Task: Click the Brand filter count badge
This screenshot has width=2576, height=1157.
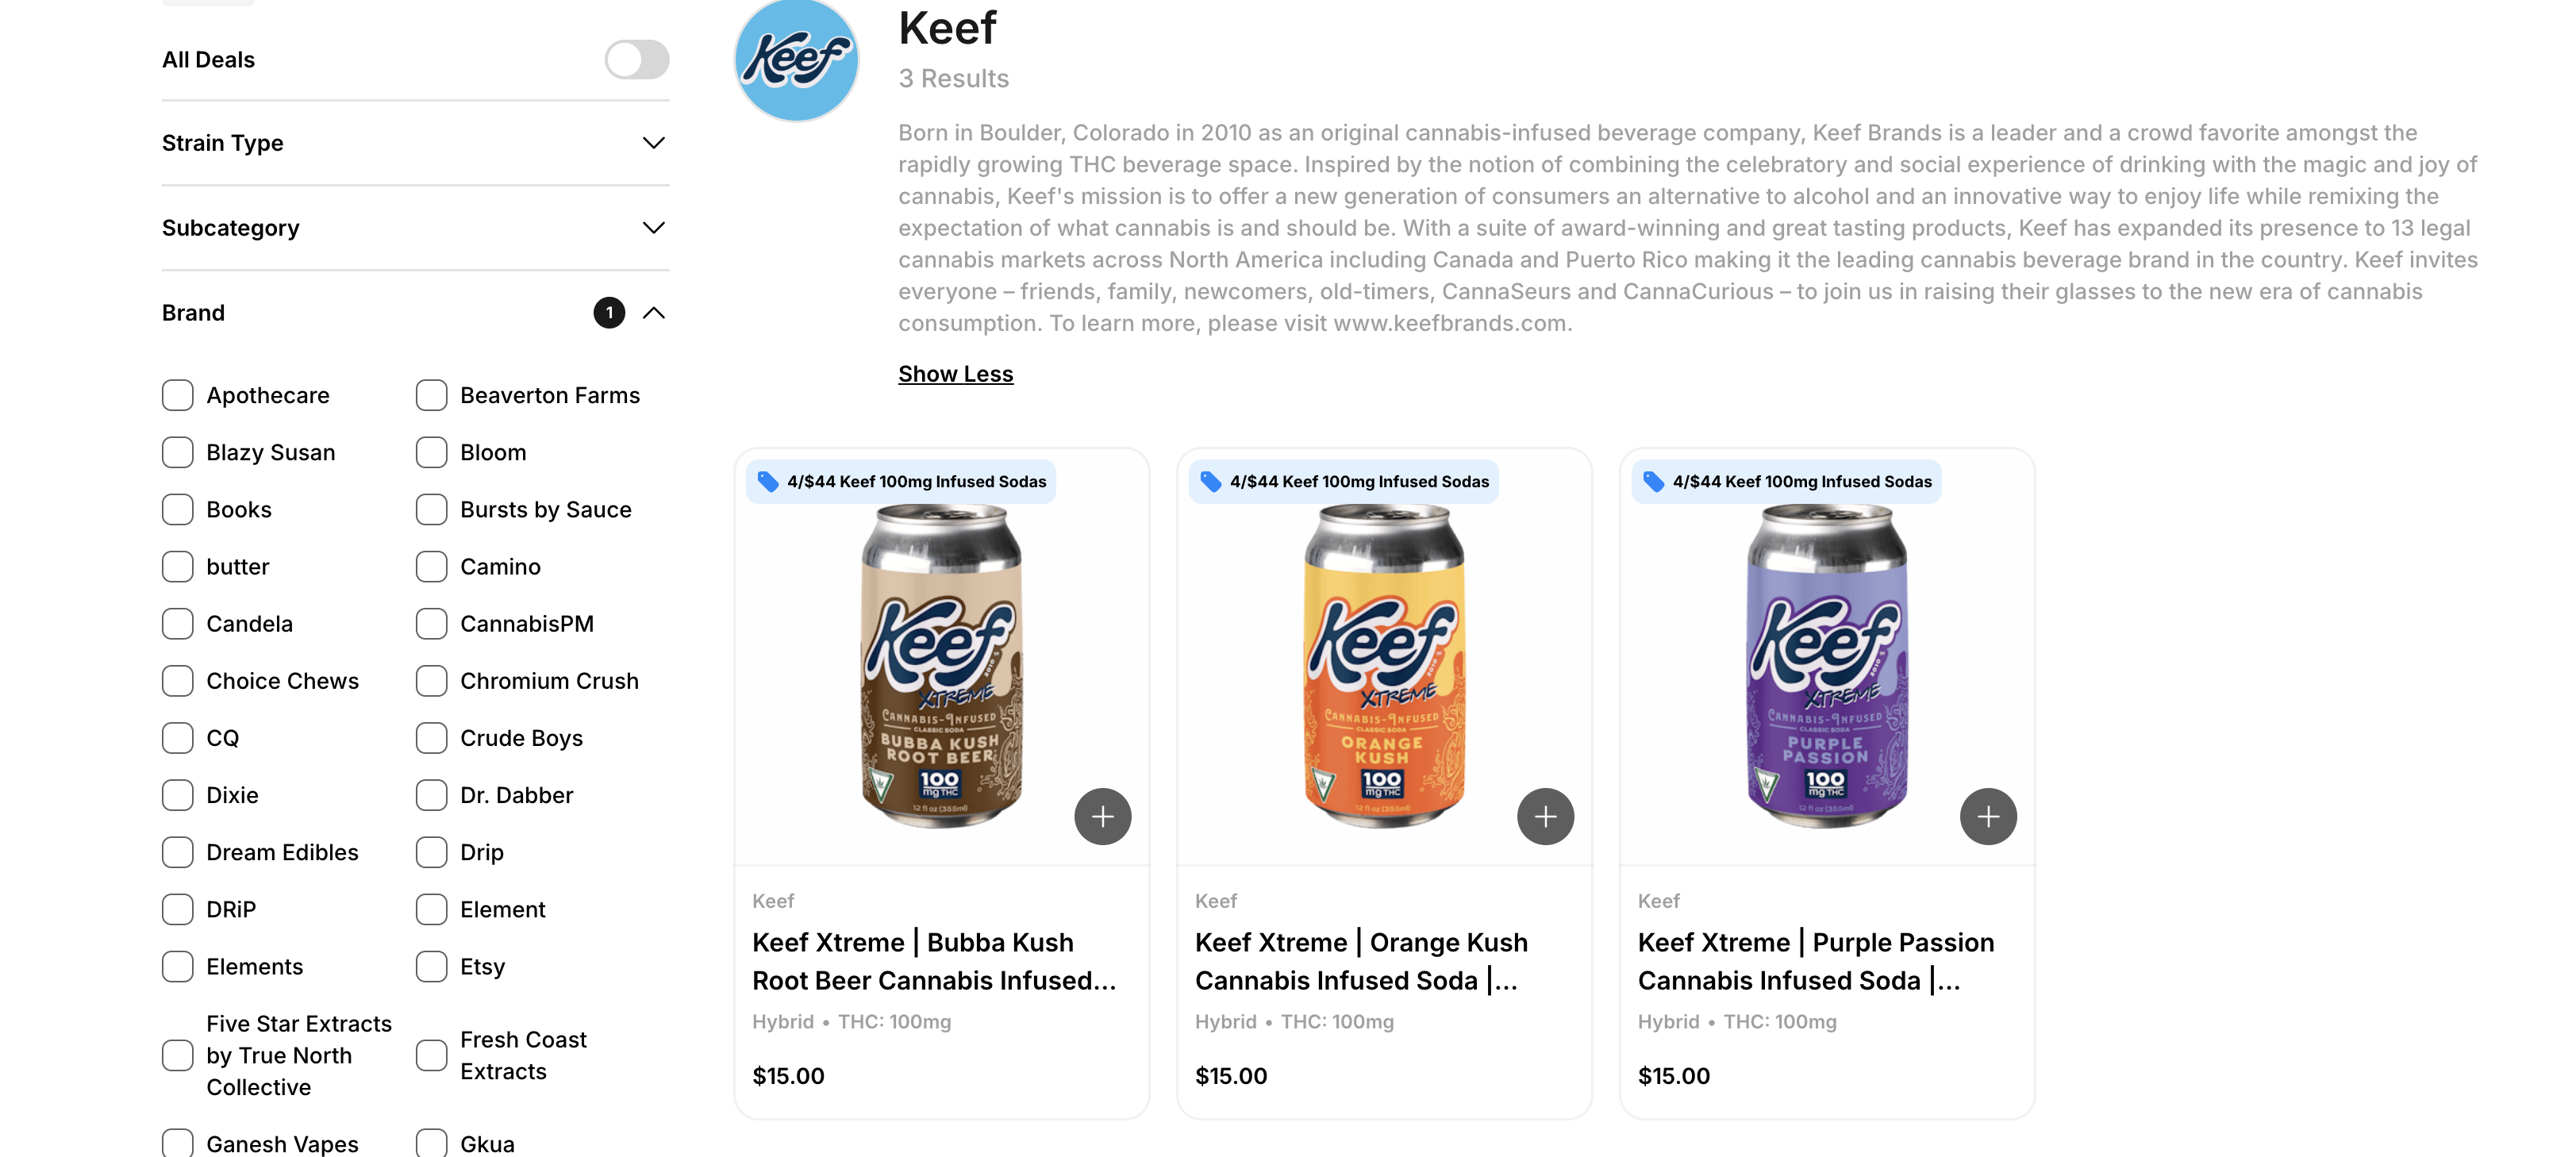Action: [609, 313]
